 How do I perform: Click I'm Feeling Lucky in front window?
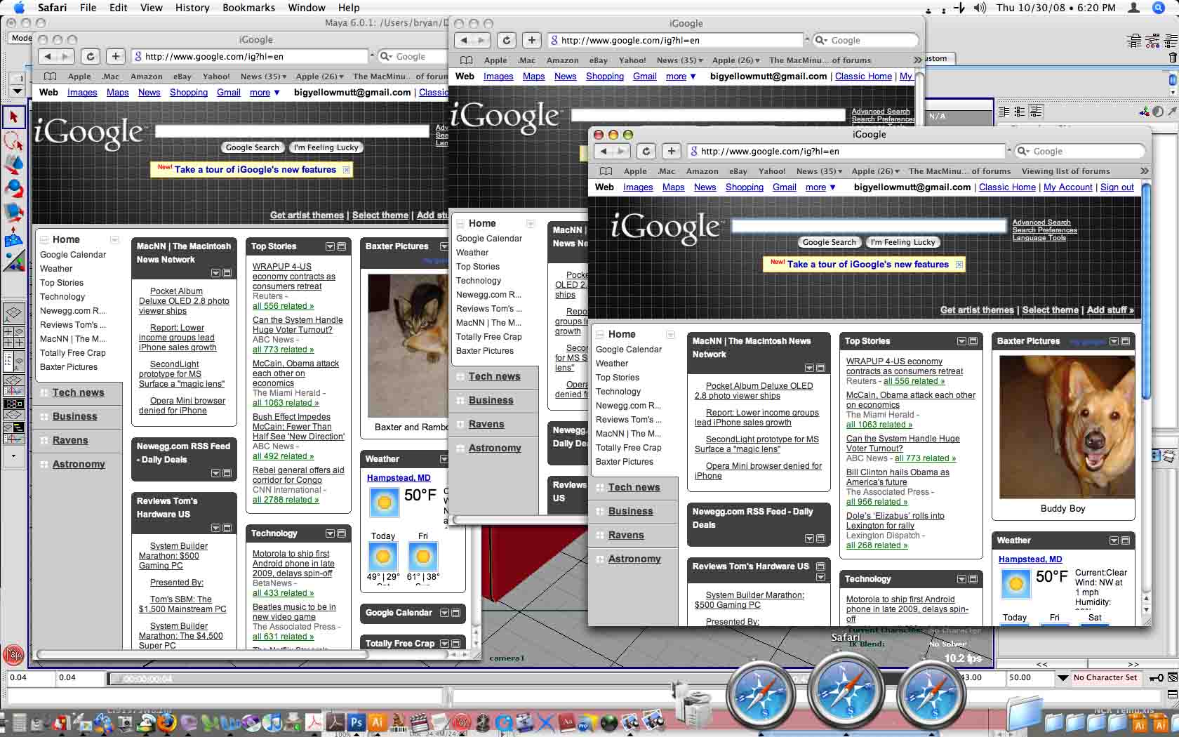pos(903,242)
